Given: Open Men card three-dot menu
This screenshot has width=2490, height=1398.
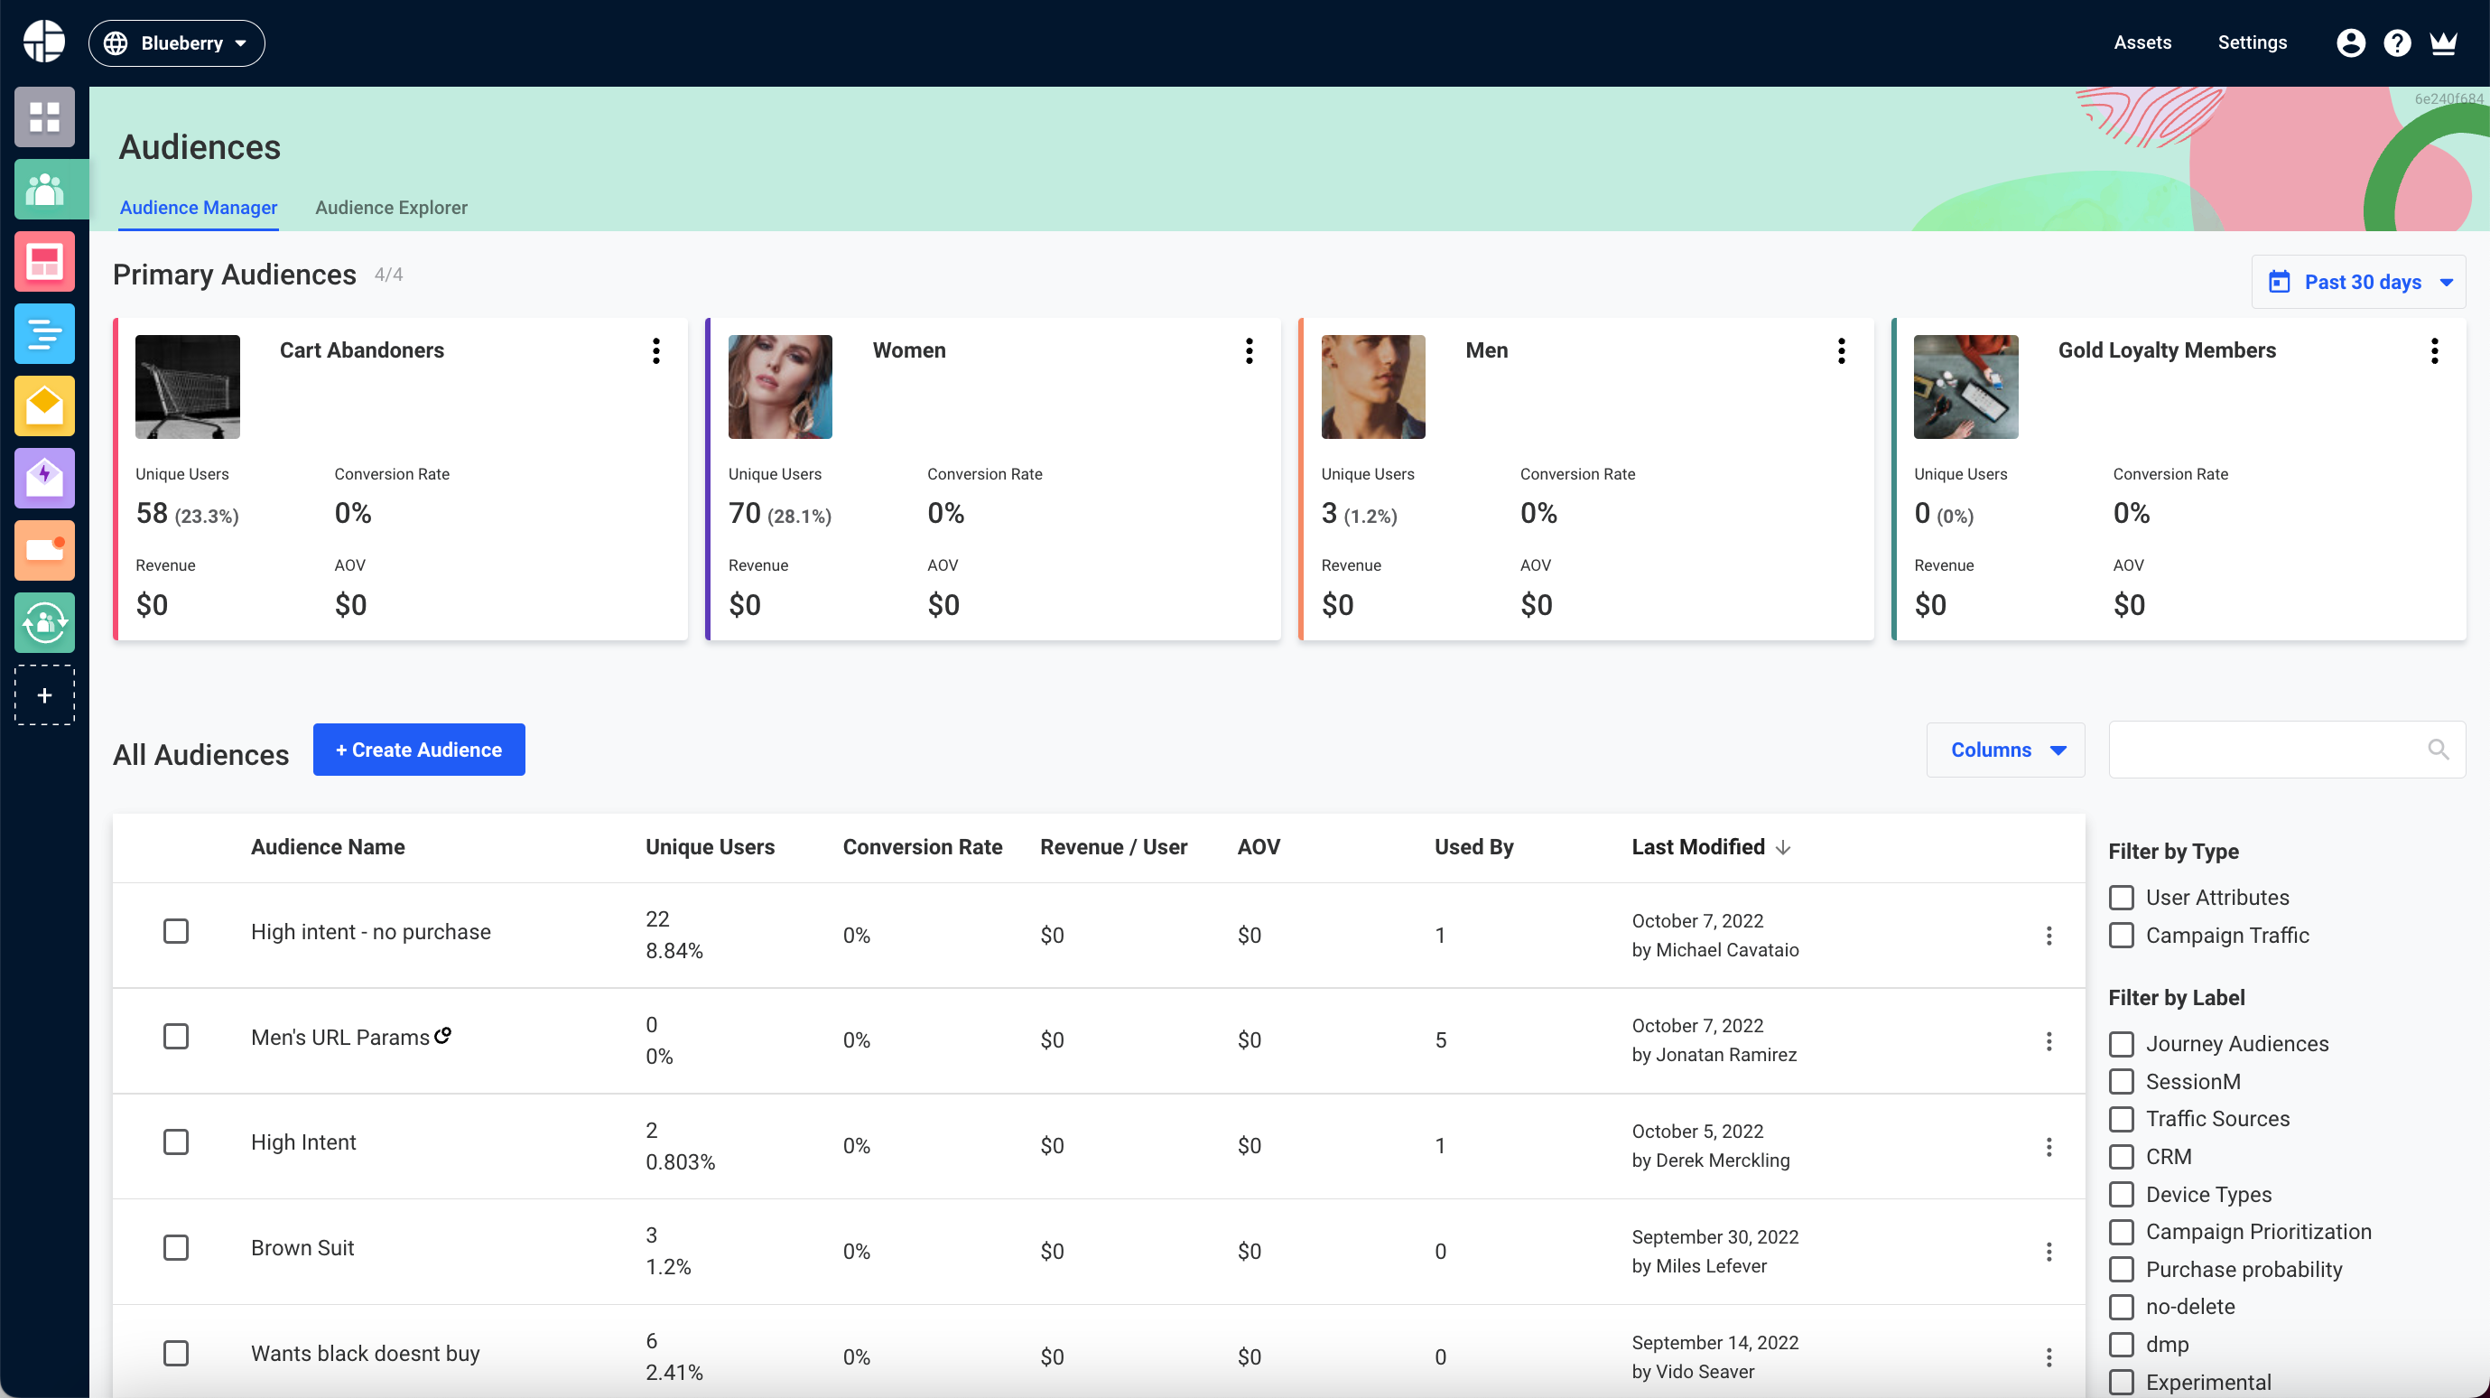Looking at the screenshot, I should point(1842,350).
